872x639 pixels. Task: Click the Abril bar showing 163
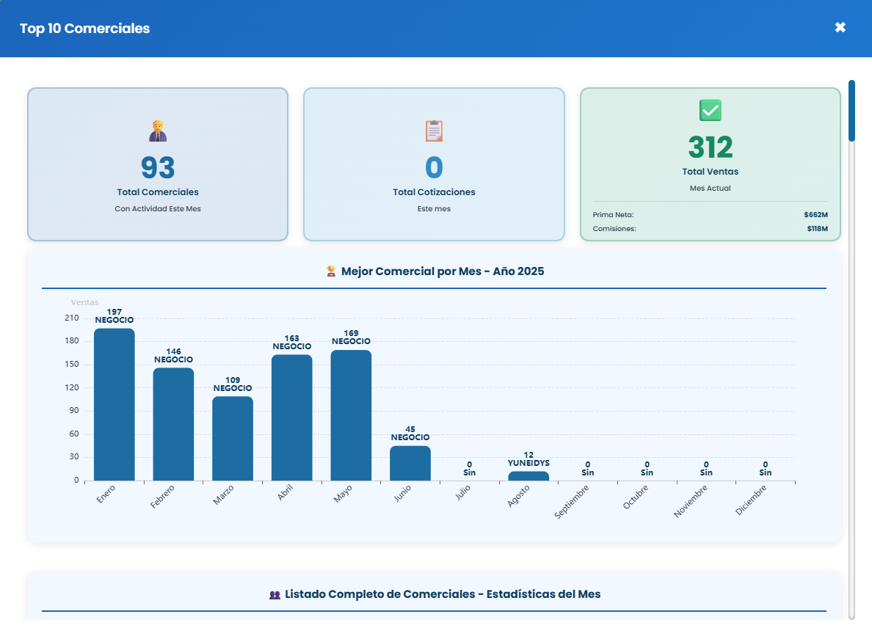click(292, 418)
